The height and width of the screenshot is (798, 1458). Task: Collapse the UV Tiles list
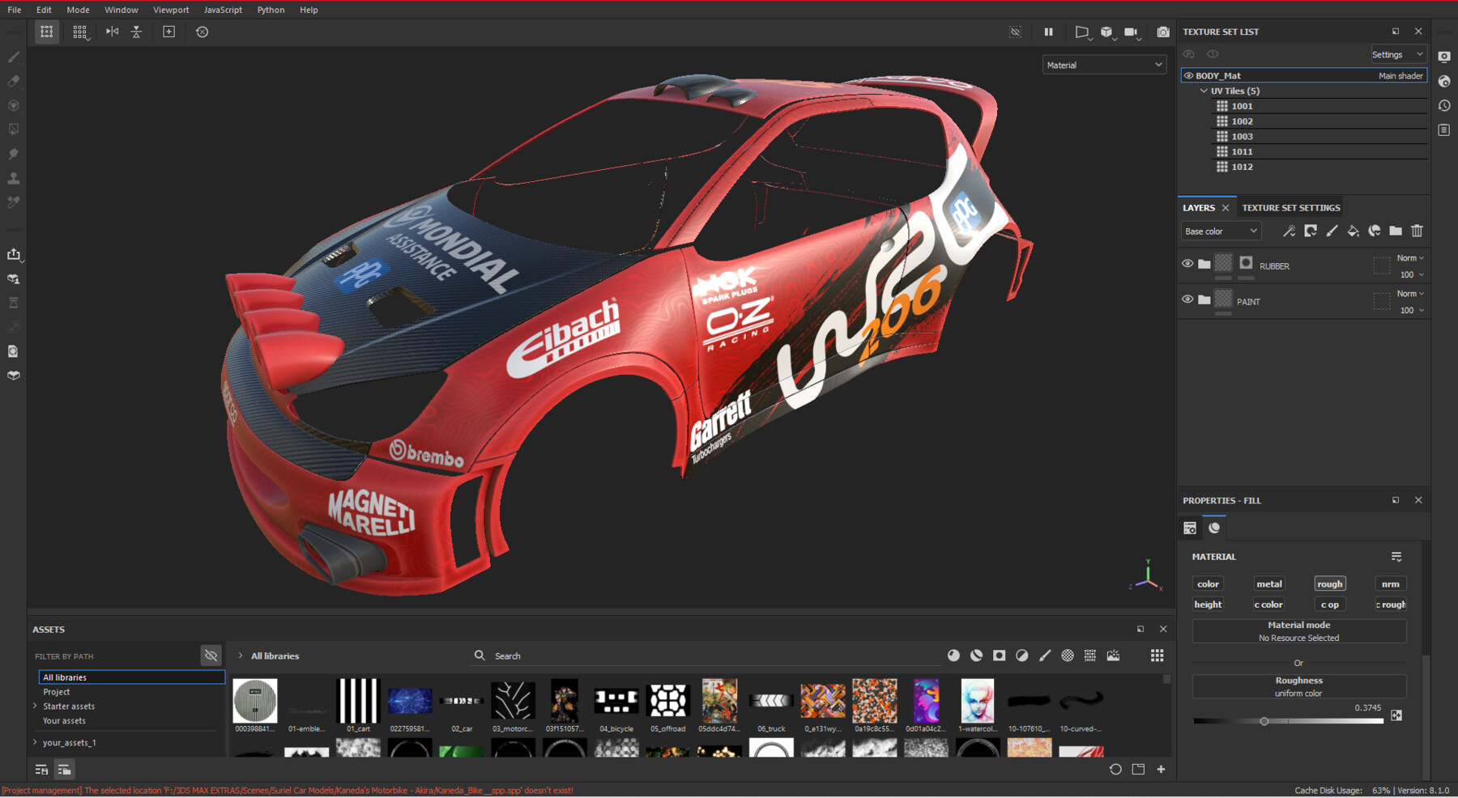[1204, 91]
